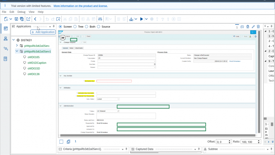The width and height of the screenshot is (275, 155).
Task: Click the Save icon
Action: click(16, 19)
